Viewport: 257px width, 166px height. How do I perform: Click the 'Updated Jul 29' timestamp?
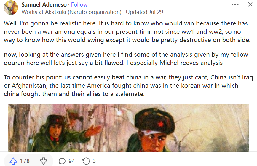point(144,12)
